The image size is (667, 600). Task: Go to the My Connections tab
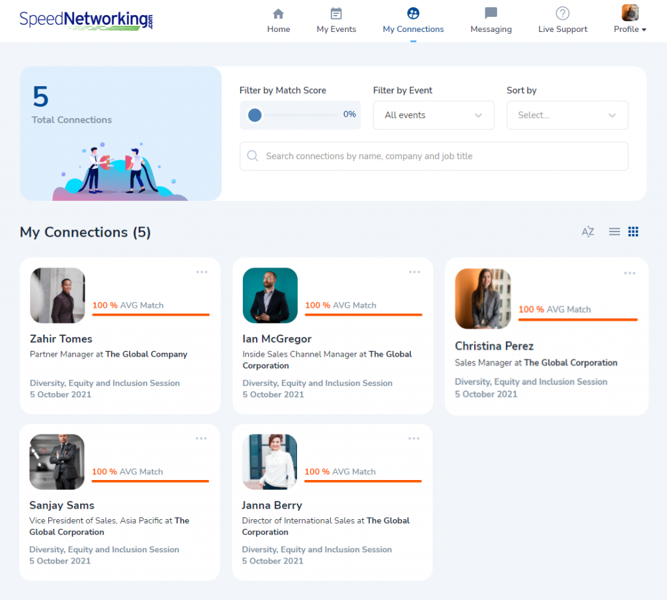point(413,21)
